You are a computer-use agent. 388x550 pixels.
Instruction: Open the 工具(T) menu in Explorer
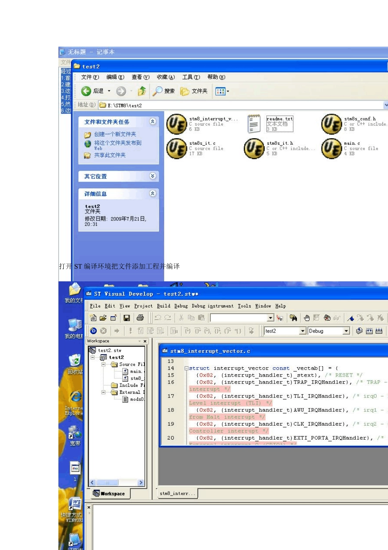191,77
